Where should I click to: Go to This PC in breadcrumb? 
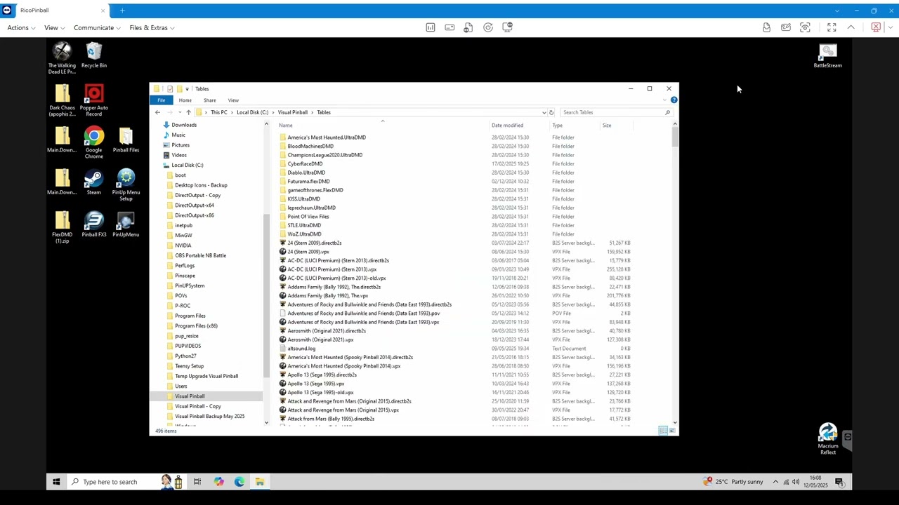pos(218,112)
